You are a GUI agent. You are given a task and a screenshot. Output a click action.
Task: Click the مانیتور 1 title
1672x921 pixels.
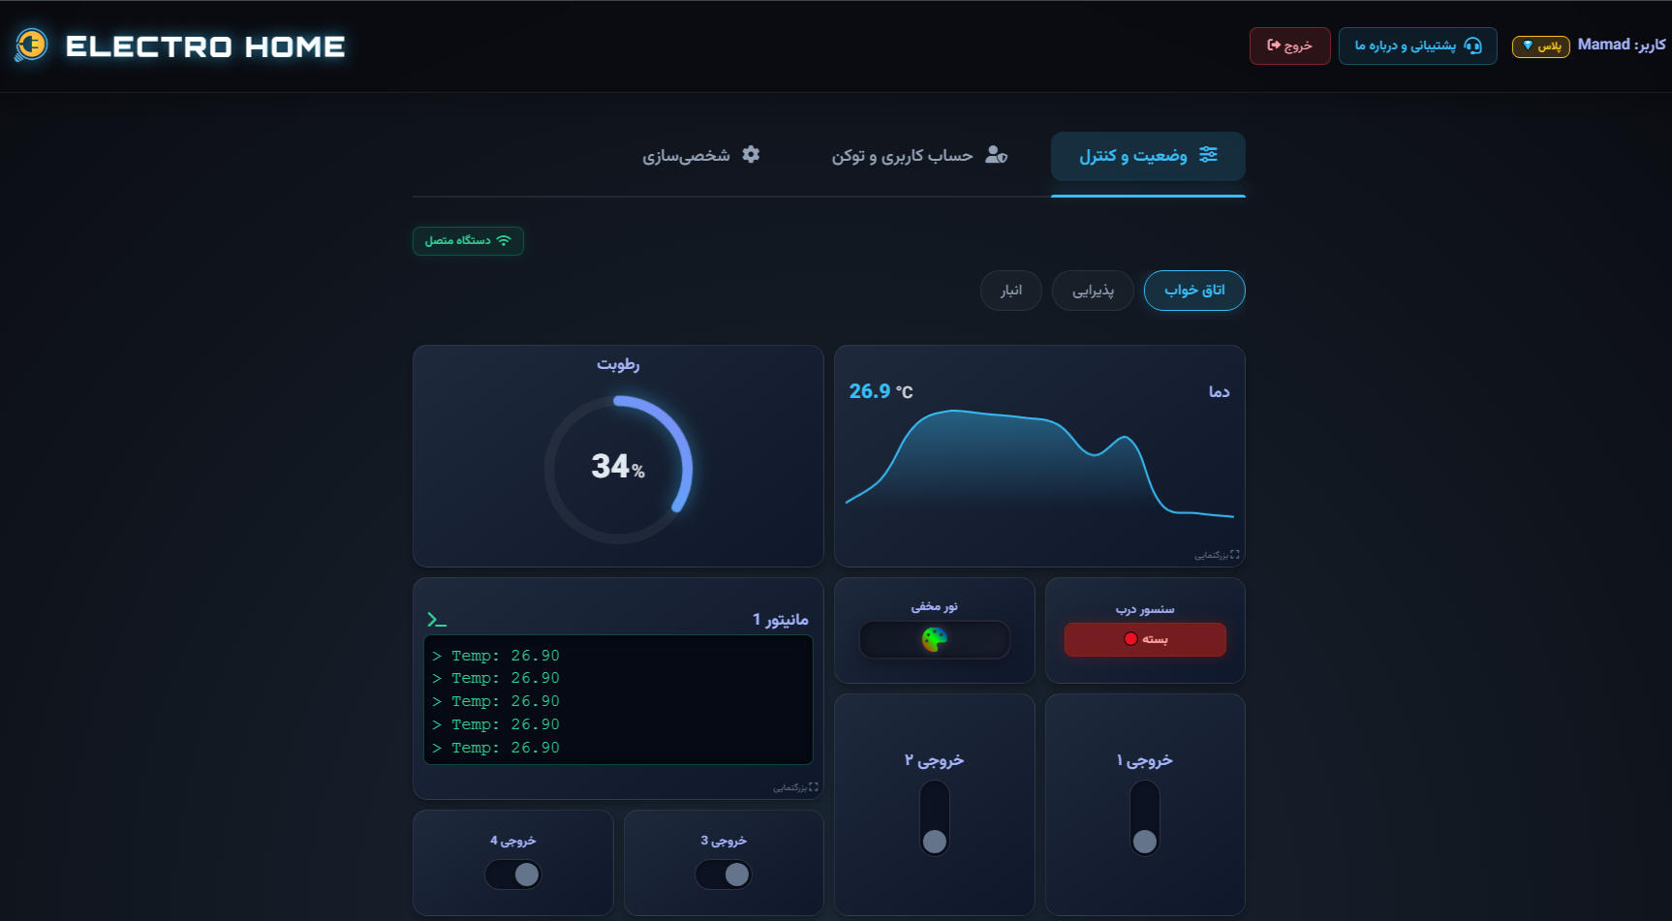tap(781, 619)
